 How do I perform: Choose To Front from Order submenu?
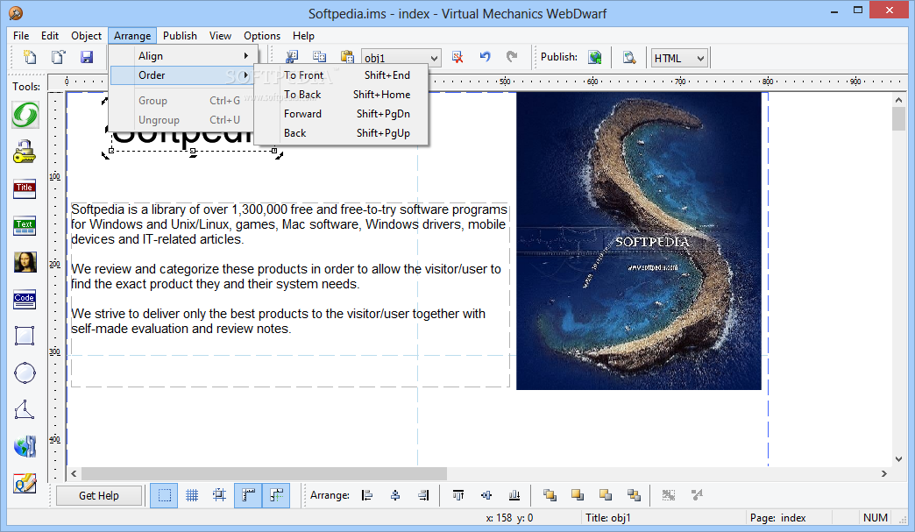(342, 75)
